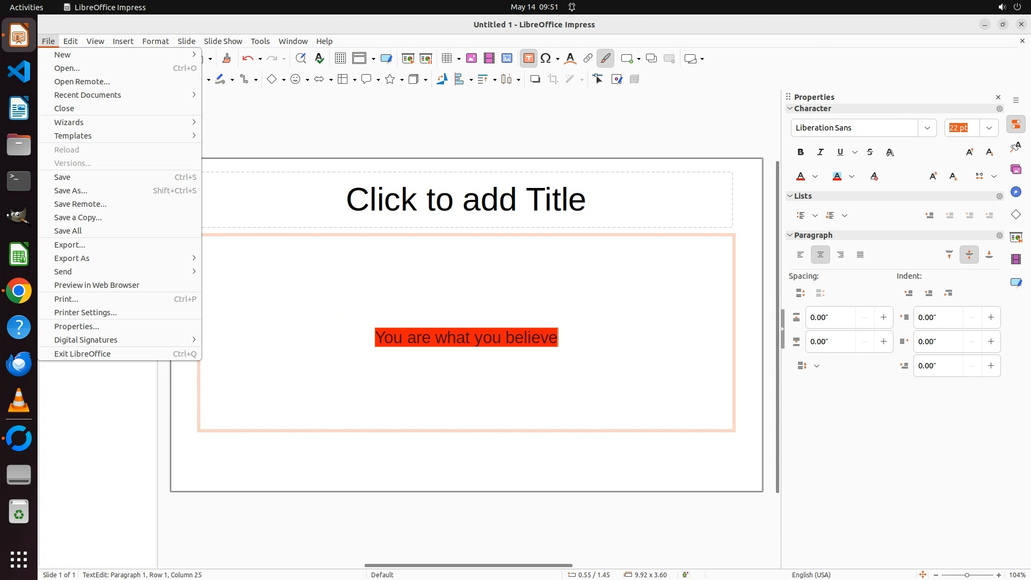
Task: Click Exit LibreOffice entry
Action: point(82,354)
